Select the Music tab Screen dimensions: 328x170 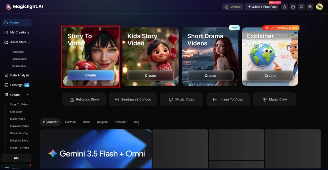(86, 122)
